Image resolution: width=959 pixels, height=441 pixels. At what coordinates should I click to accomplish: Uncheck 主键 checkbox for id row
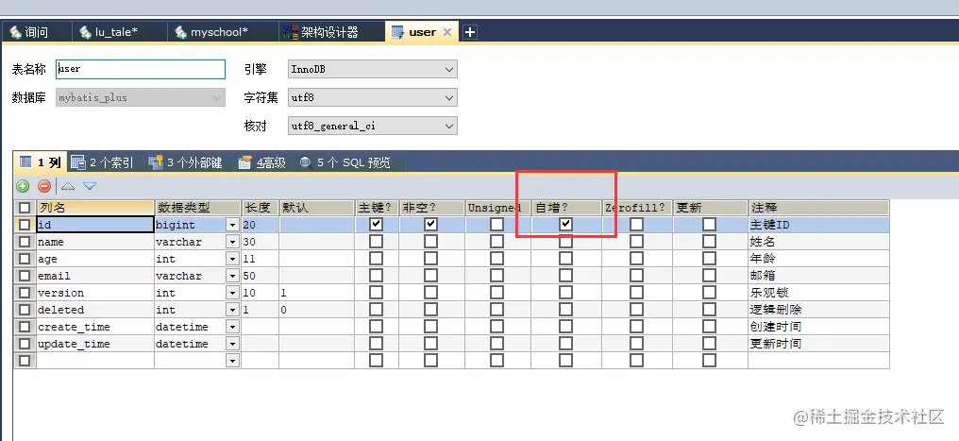(376, 225)
